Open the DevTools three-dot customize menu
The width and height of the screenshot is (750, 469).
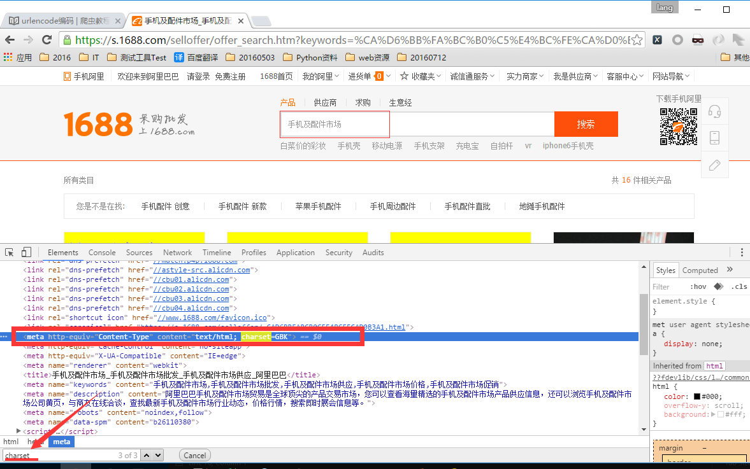pyautogui.click(x=742, y=253)
